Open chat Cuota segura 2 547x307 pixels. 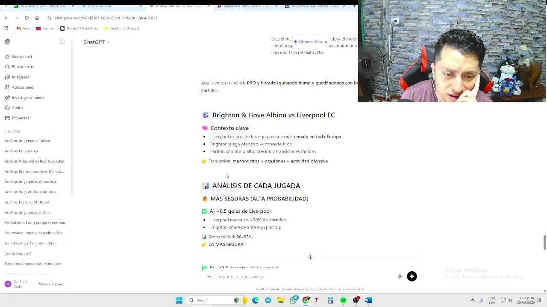point(18,253)
